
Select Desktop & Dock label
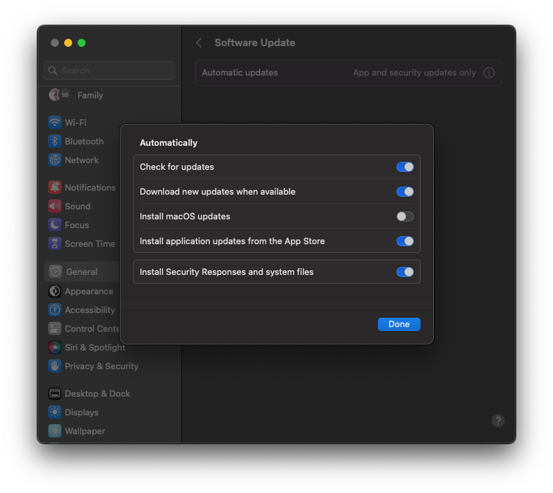pyautogui.click(x=98, y=393)
